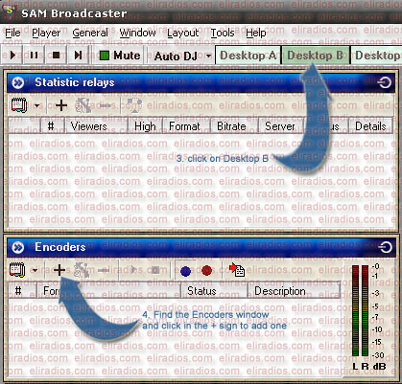
Task: Open the Help menu
Action: pyautogui.click(x=256, y=33)
